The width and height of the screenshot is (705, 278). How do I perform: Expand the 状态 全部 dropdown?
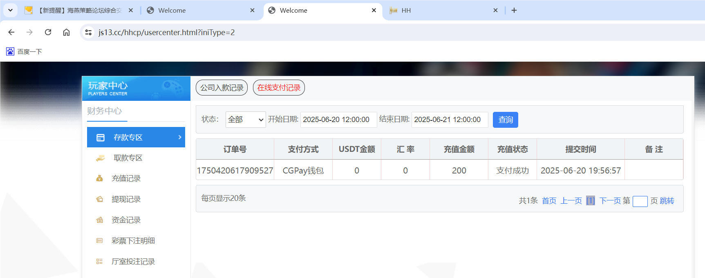point(246,120)
